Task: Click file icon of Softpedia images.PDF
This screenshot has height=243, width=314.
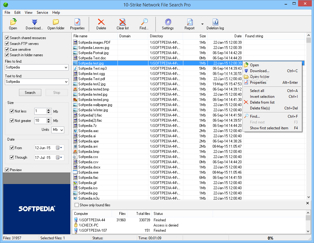Action: pos(75,42)
